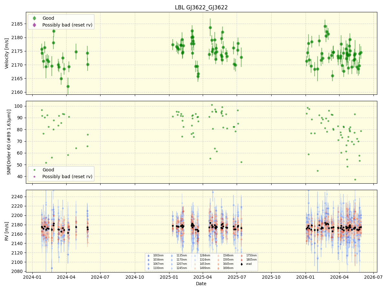
Task: Click the 2140 RV tick label
Action: tap(18, 243)
